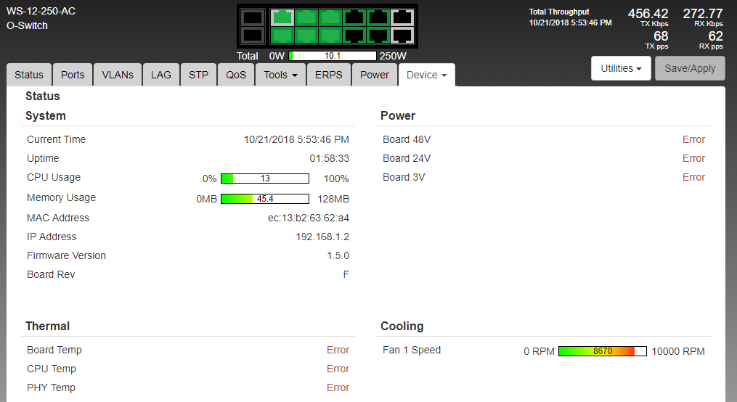Click the top SFP port icon
737x402 pixels.
pyautogui.click(x=252, y=17)
